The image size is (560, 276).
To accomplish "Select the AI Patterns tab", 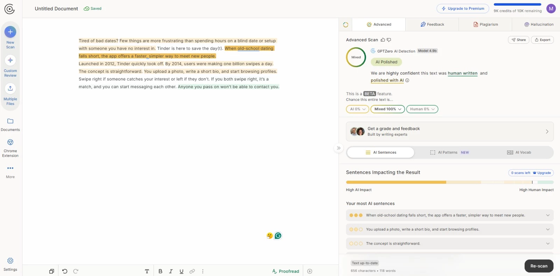I will pyautogui.click(x=449, y=153).
